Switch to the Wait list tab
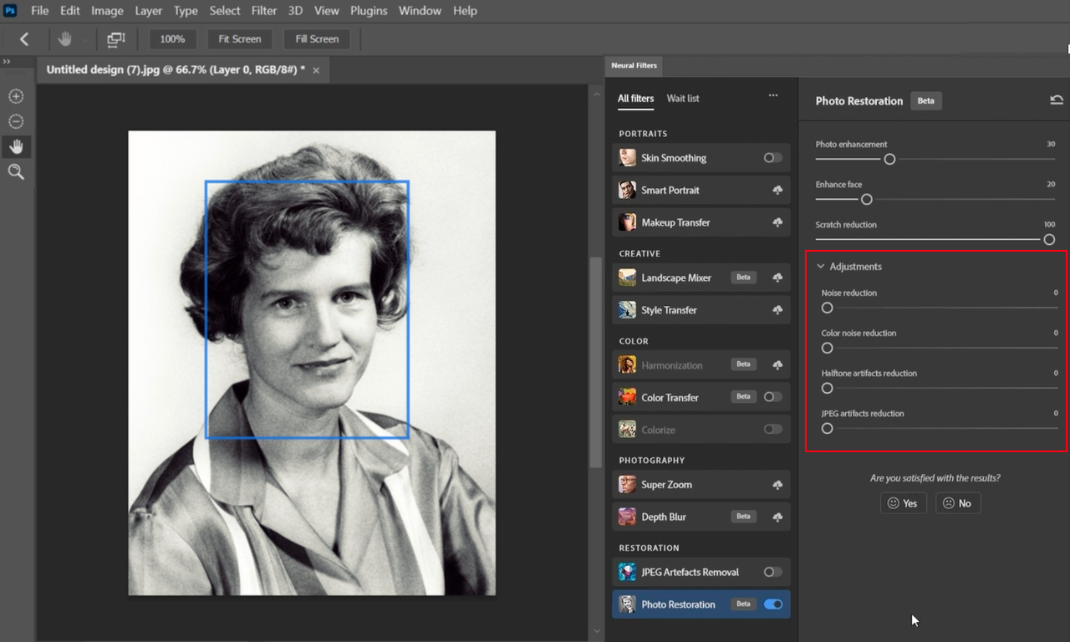Screen dimensions: 1070x642 (x=682, y=98)
